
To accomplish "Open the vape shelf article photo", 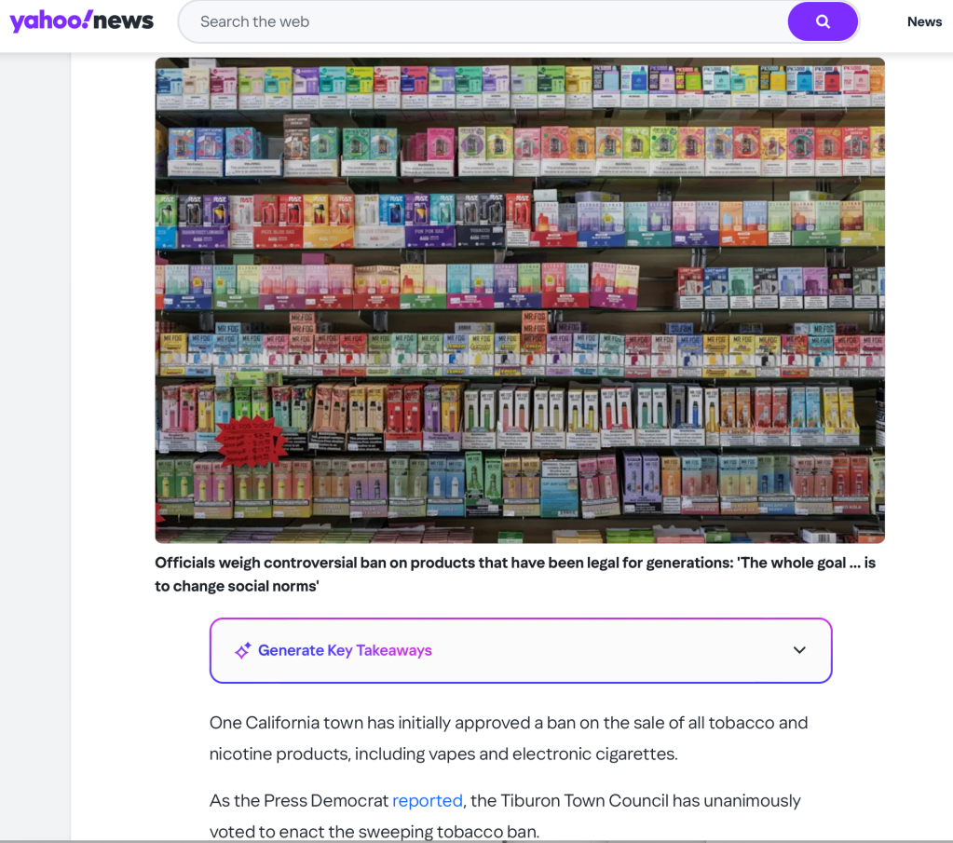I will (520, 300).
